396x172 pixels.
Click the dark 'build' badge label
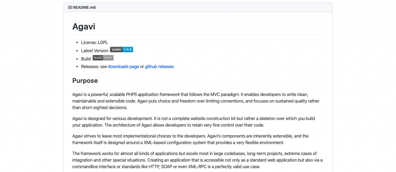click(98, 58)
